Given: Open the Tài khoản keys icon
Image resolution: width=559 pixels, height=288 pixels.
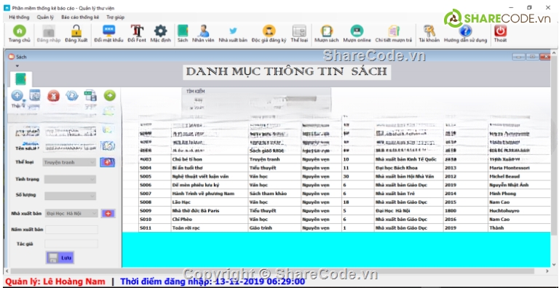Looking at the screenshot, I should pos(429,34).
